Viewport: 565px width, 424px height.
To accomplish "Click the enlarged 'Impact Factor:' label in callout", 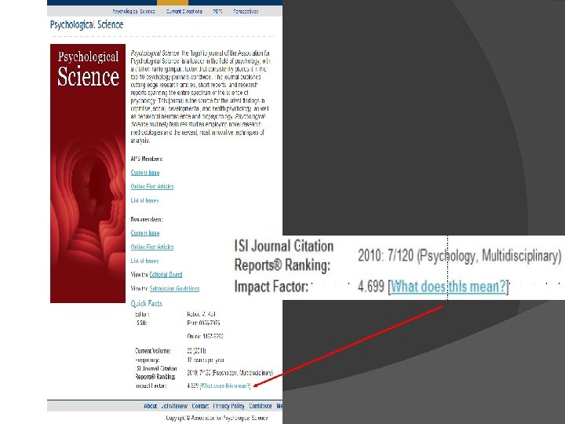I will (272, 287).
